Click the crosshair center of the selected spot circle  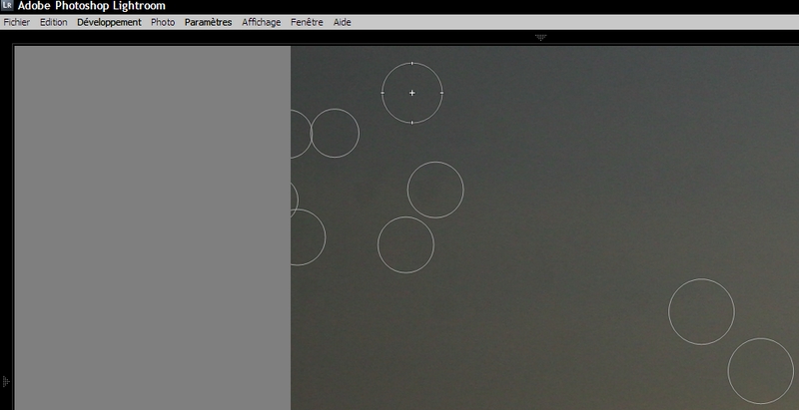tap(411, 93)
